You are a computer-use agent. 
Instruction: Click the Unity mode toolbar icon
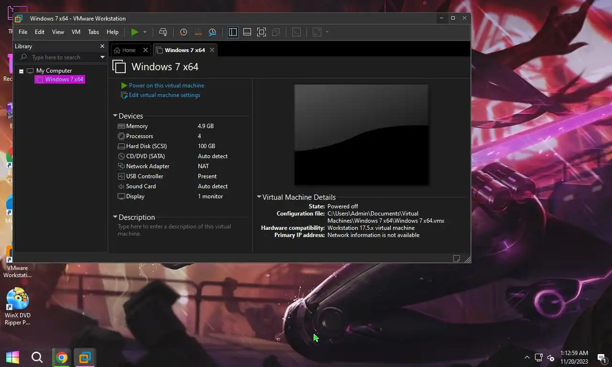coord(276,32)
